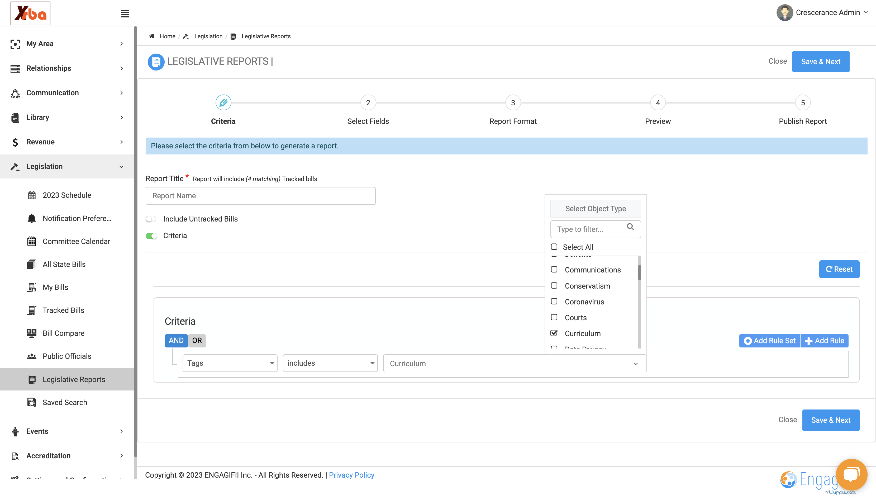Go to step 3 Report Format

tap(513, 102)
